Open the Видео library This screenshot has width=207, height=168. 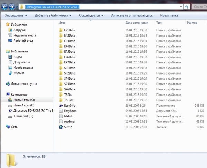pos(15,57)
